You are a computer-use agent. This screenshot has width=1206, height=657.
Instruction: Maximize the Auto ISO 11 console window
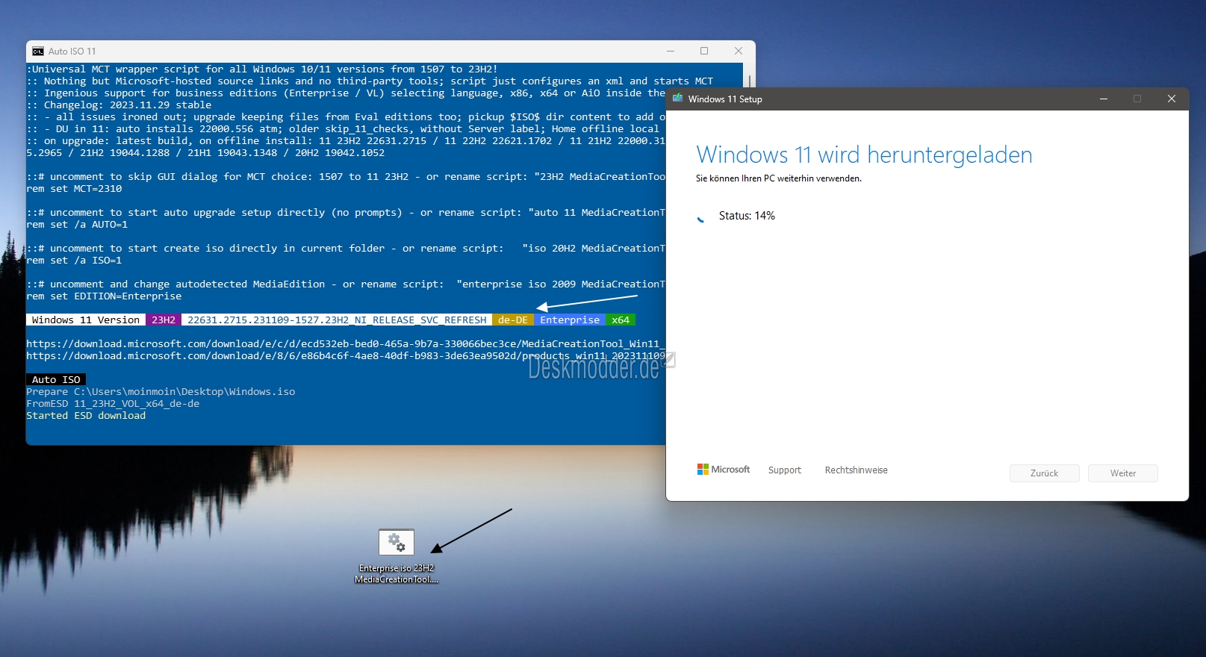[704, 52]
